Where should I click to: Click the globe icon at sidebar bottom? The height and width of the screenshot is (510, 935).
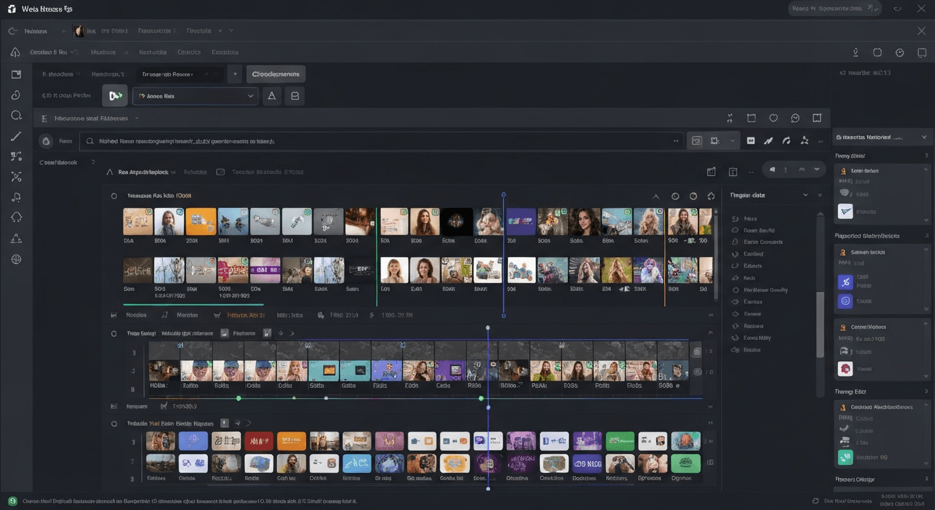16,259
